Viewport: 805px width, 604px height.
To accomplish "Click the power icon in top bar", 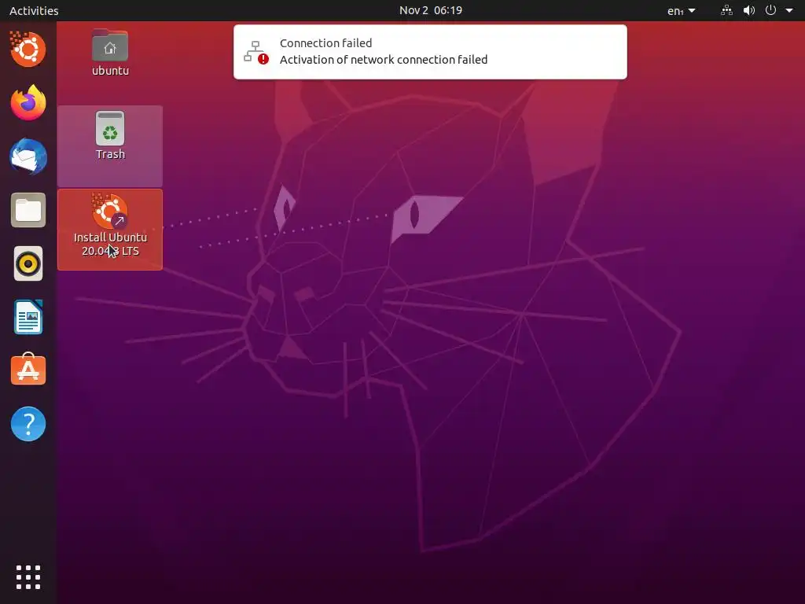I will coord(770,10).
